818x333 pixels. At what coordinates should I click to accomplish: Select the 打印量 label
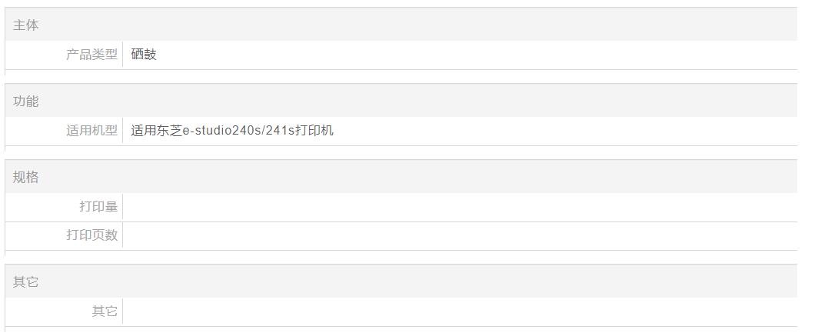point(98,207)
